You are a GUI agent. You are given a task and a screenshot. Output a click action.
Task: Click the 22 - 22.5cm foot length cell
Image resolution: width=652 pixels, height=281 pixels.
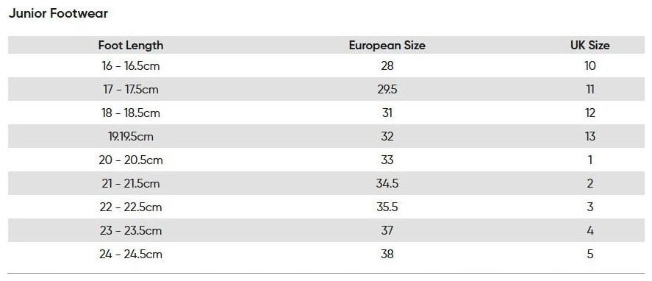(131, 207)
